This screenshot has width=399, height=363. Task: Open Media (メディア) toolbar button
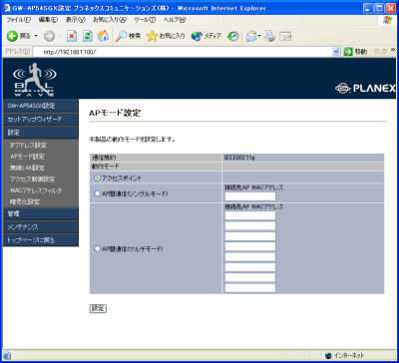(205, 36)
